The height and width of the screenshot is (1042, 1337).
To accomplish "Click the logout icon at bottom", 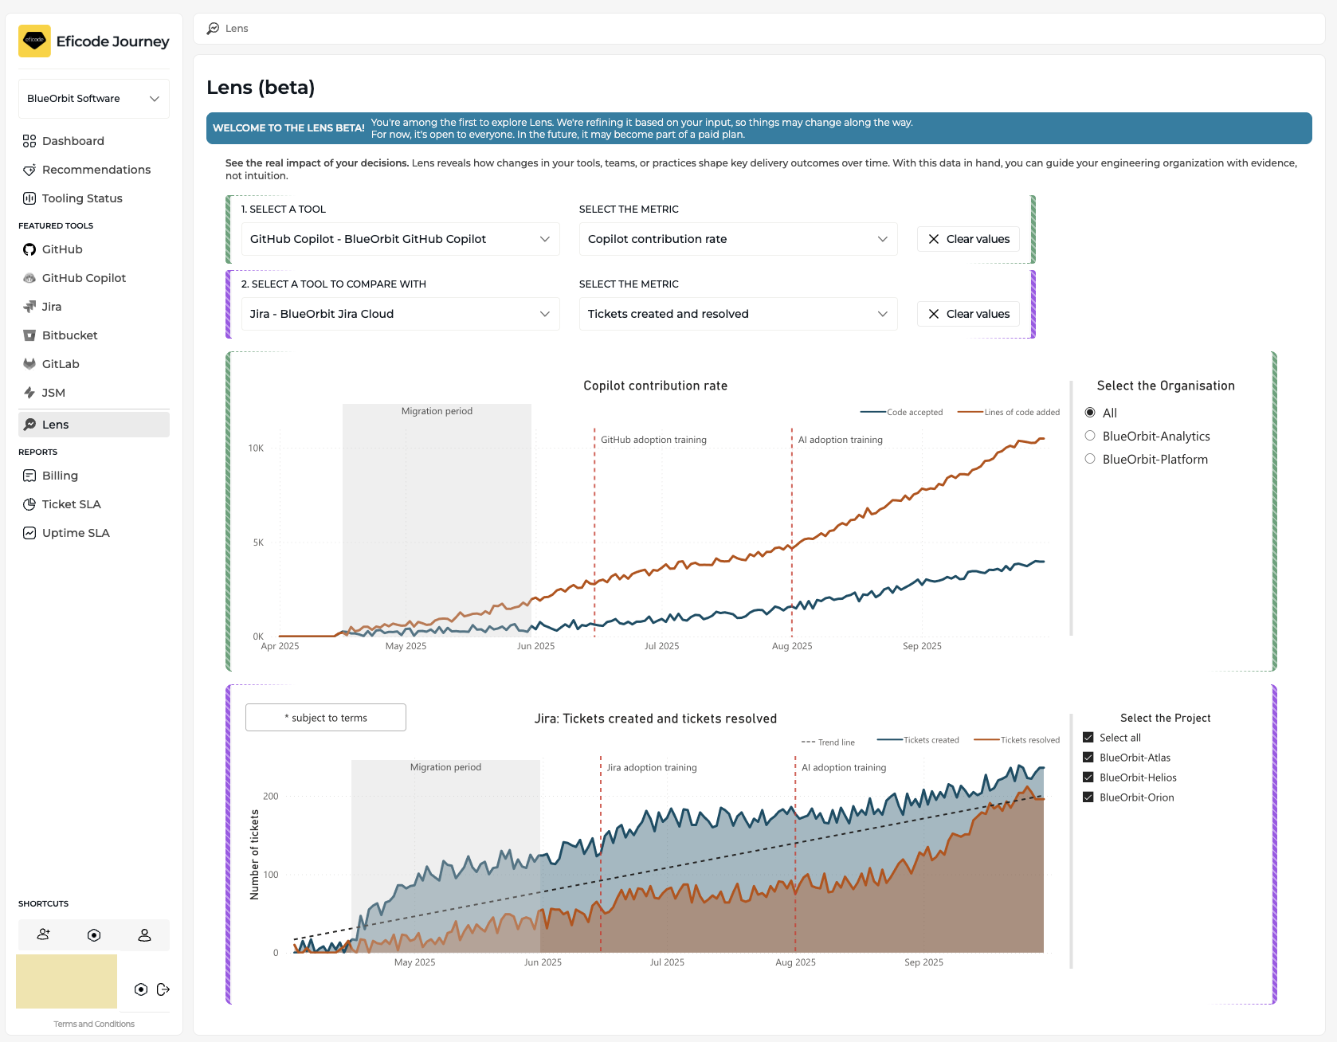I will (163, 989).
